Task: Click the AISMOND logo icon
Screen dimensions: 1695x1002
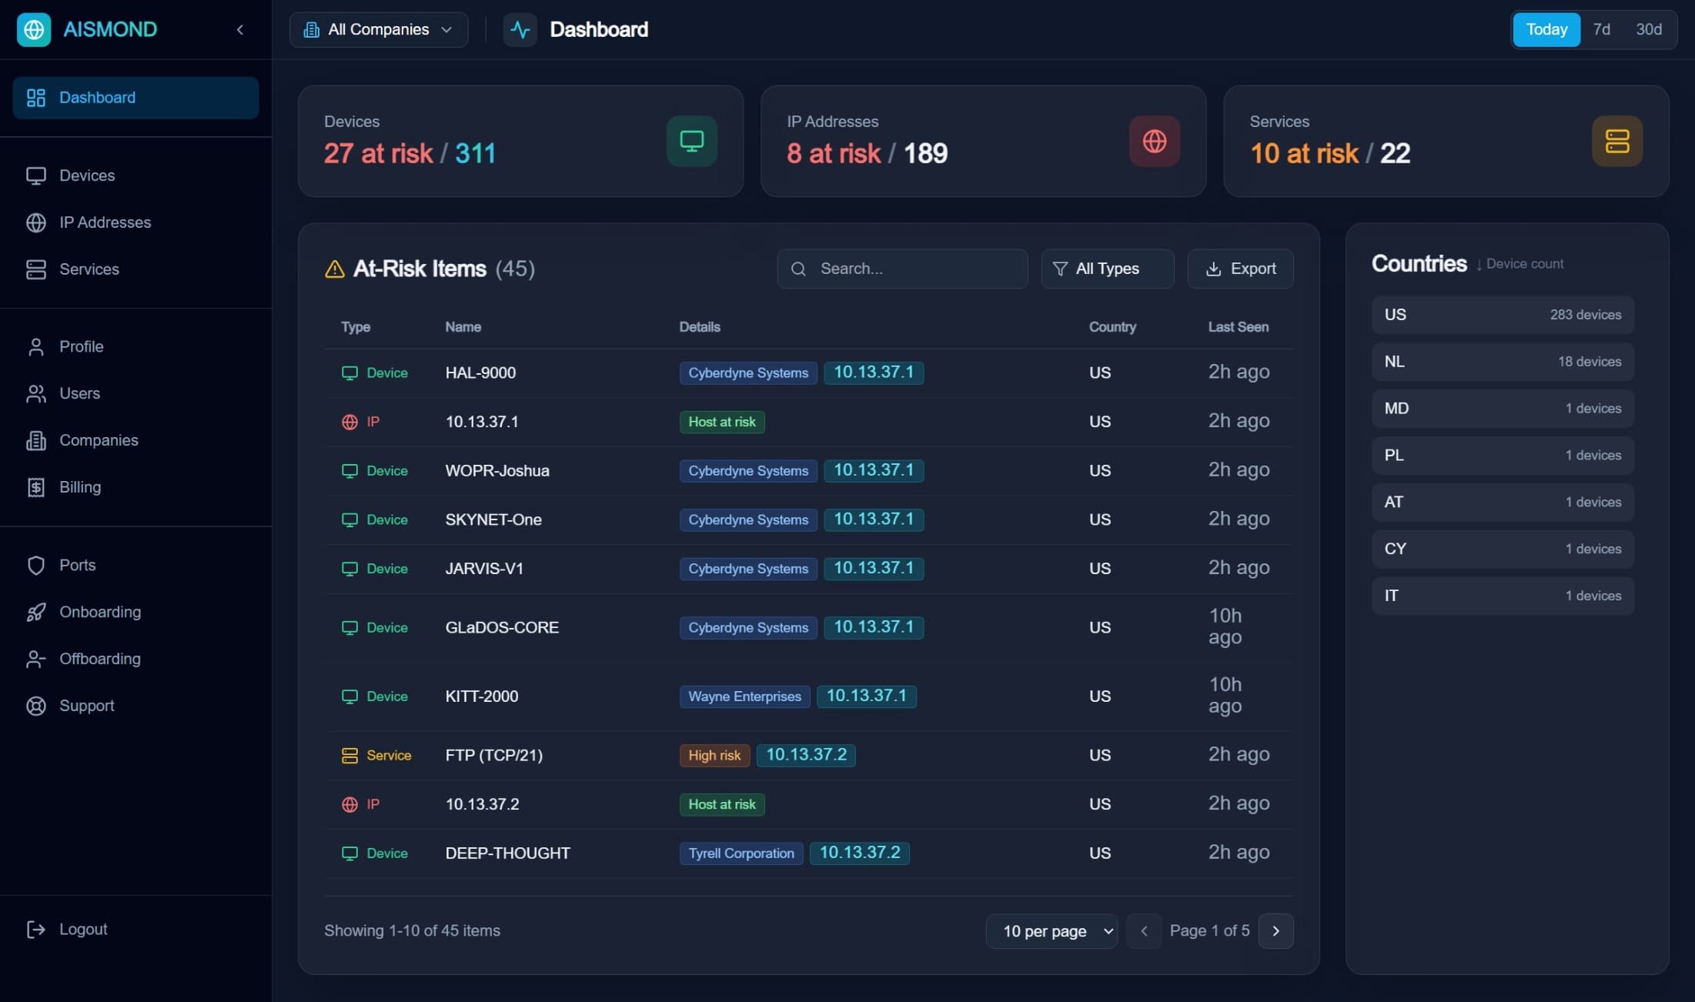Action: click(33, 29)
